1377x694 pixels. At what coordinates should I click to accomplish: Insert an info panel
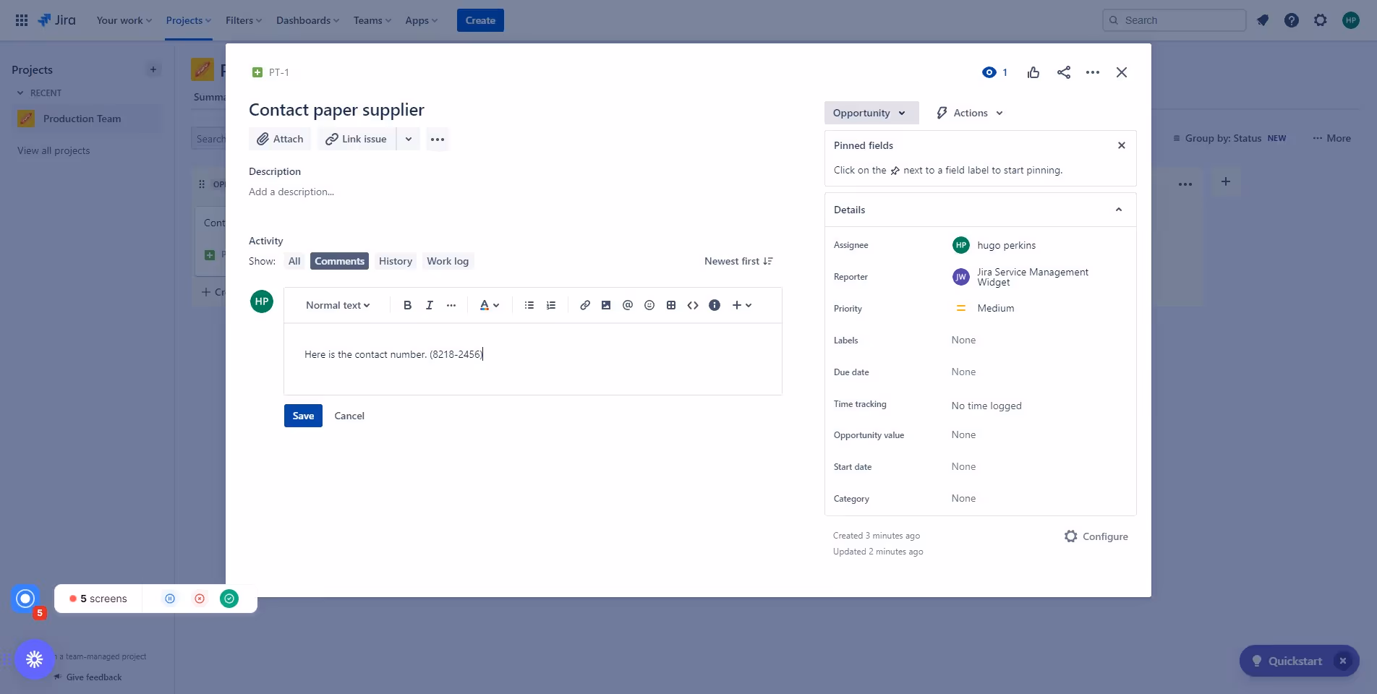pyautogui.click(x=715, y=305)
